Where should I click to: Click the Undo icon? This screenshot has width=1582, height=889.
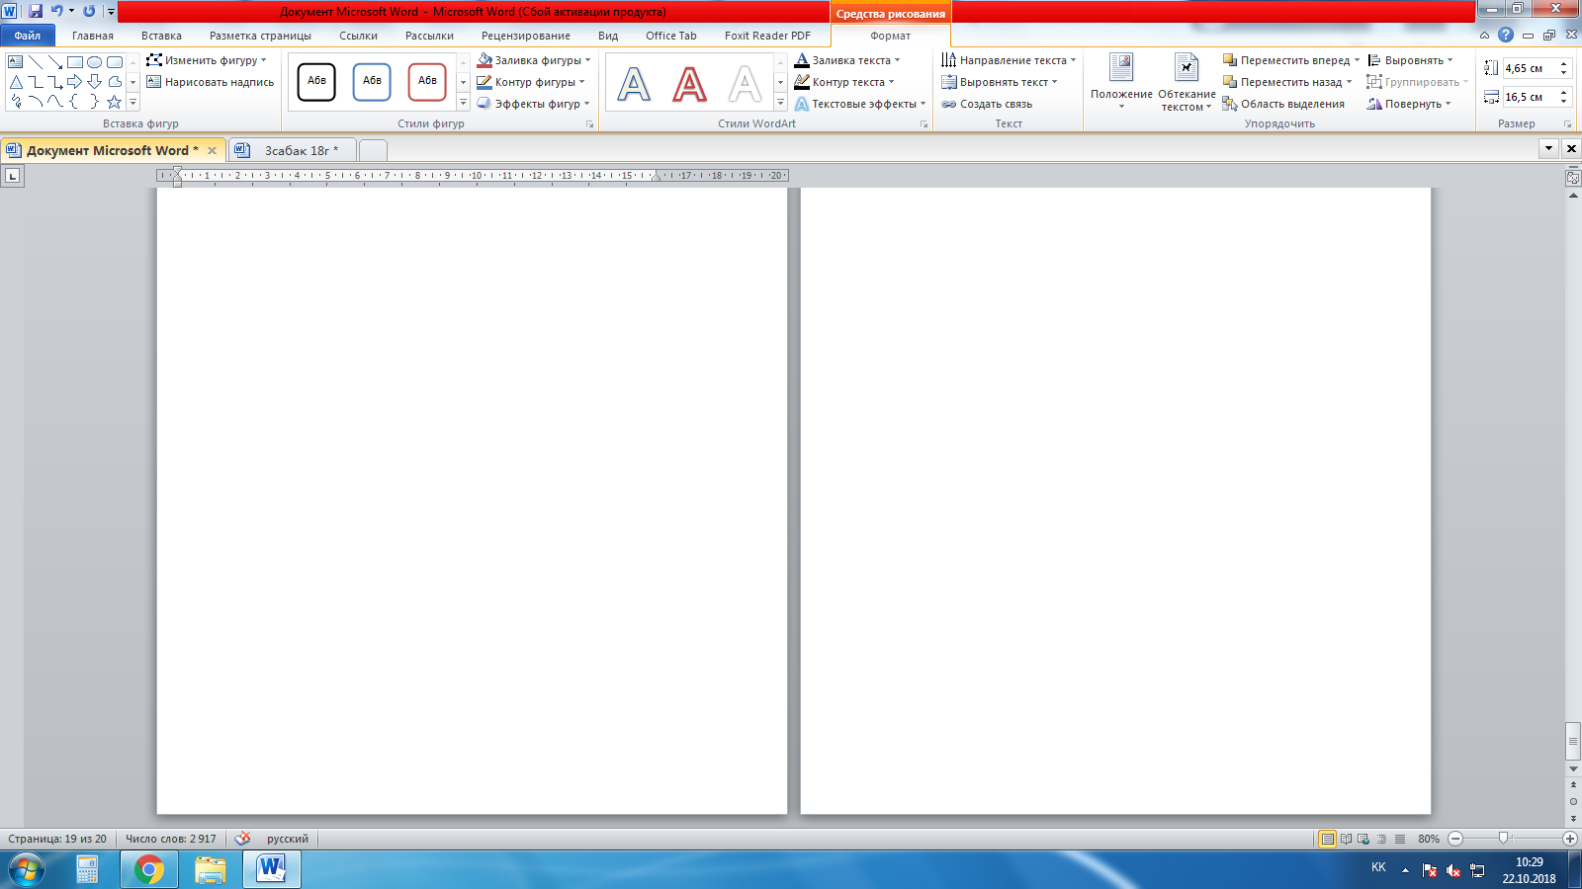tap(57, 11)
